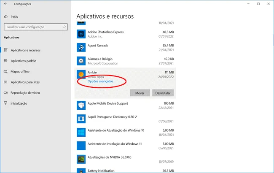The height and width of the screenshot is (173, 274).
Task: Click Ambie orange app icon
Action: click(x=81, y=74)
